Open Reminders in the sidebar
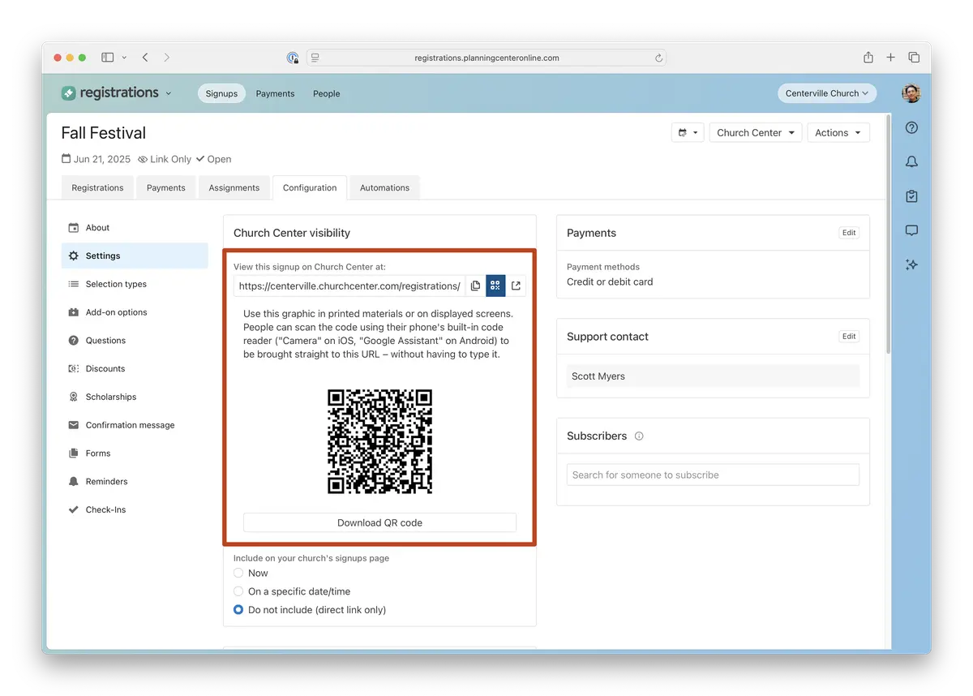 coord(135,482)
